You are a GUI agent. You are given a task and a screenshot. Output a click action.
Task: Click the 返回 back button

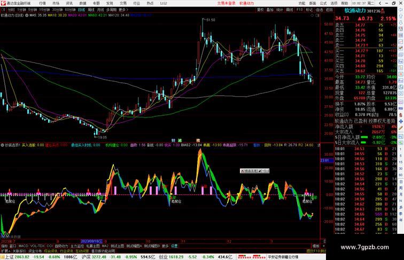(x=329, y=10)
